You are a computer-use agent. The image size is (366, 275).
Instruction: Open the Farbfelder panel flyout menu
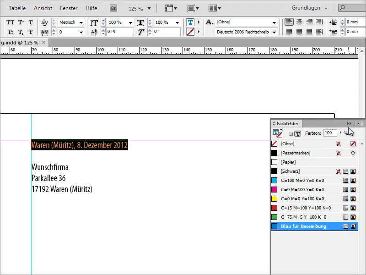[x=361, y=123]
